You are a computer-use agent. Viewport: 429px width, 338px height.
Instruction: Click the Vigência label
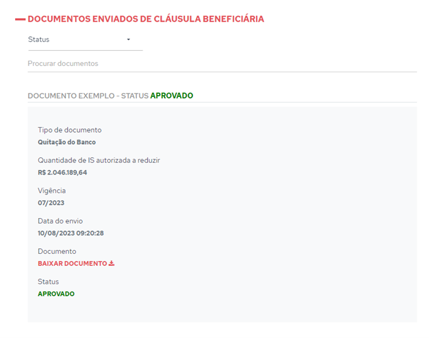click(x=51, y=191)
